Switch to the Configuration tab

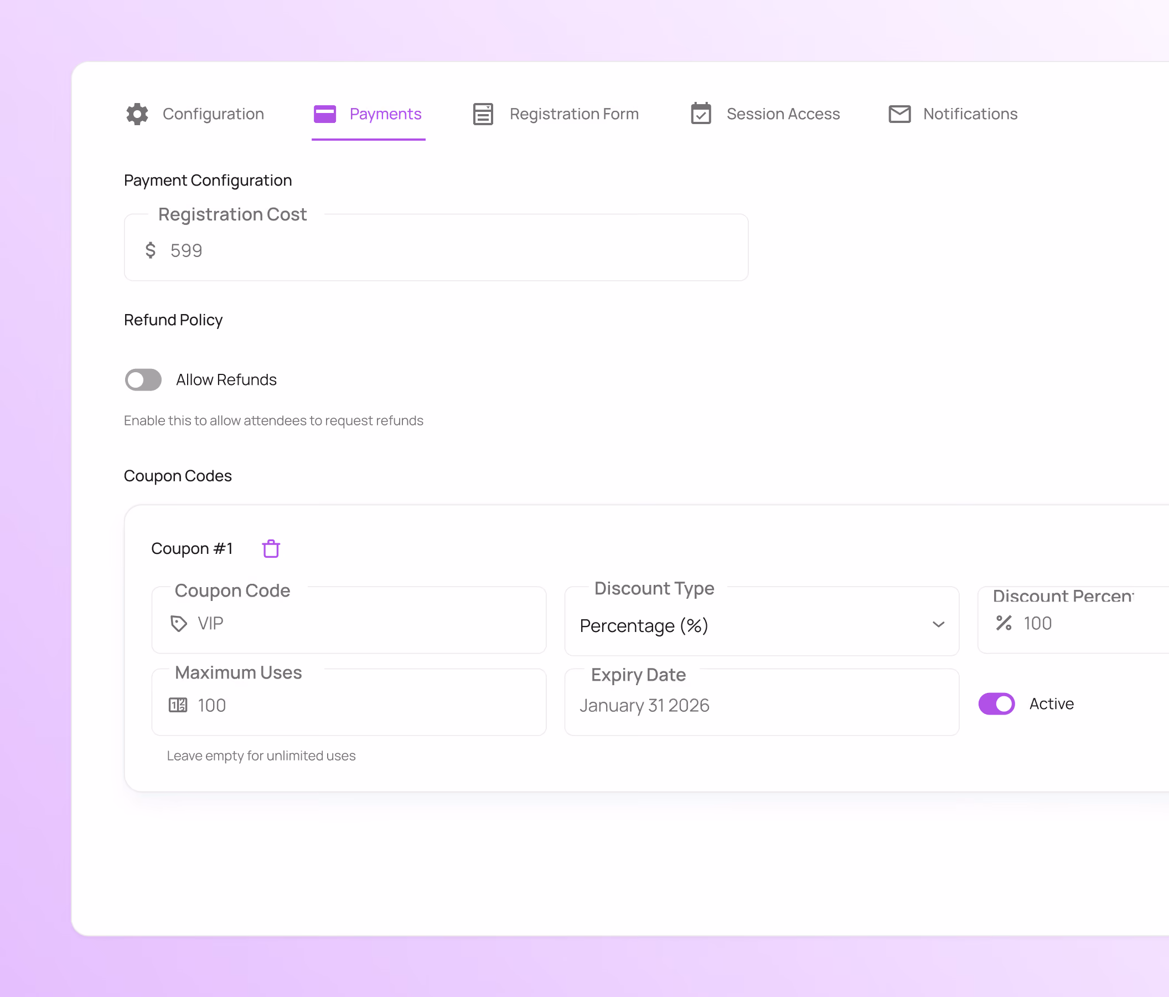tap(195, 114)
